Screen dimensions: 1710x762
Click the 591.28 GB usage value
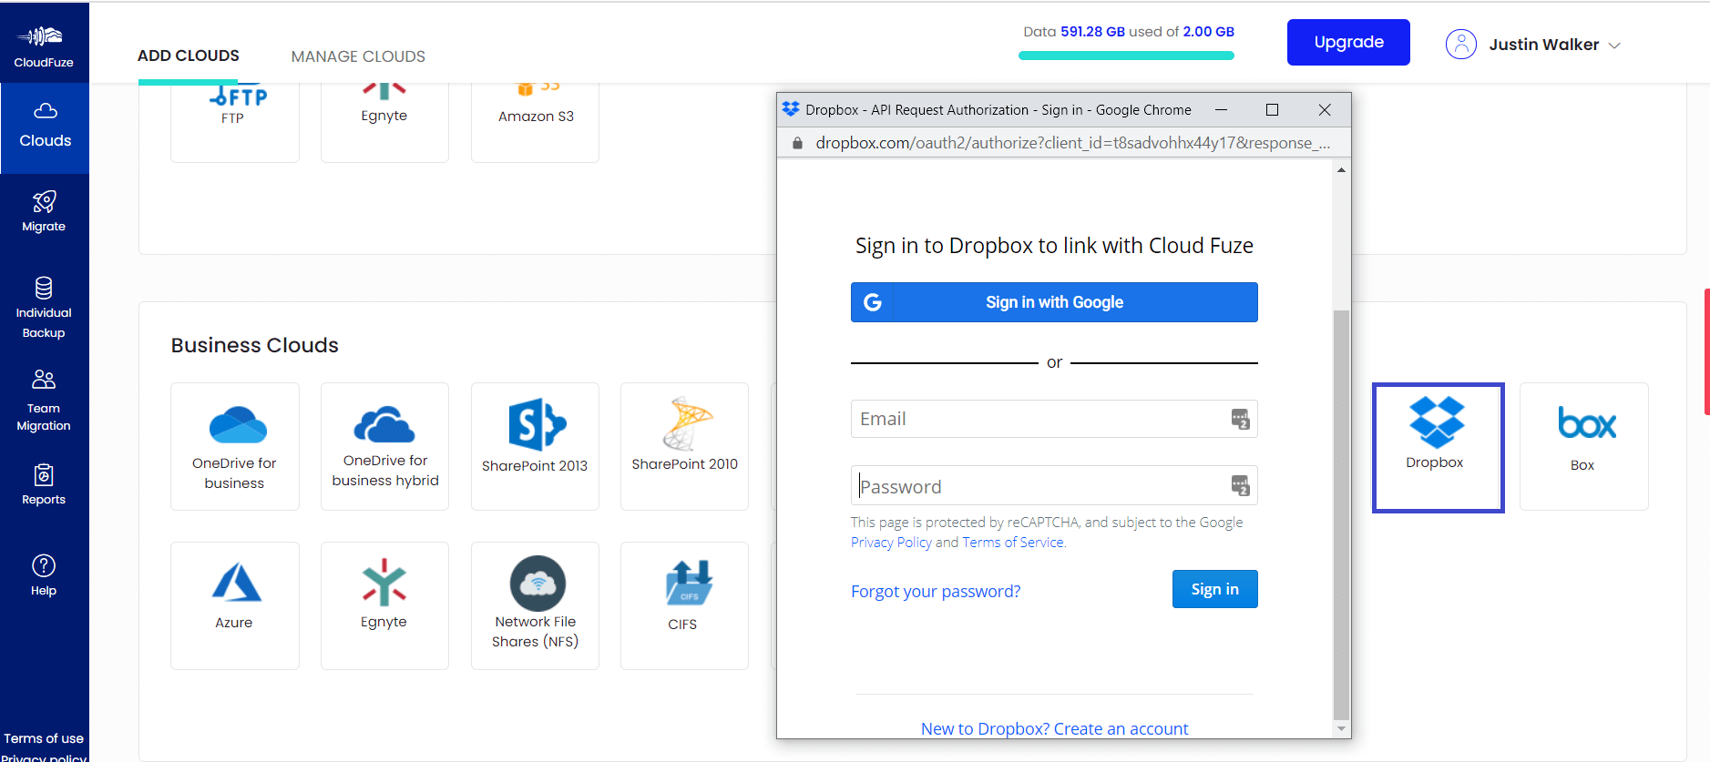tap(1092, 32)
